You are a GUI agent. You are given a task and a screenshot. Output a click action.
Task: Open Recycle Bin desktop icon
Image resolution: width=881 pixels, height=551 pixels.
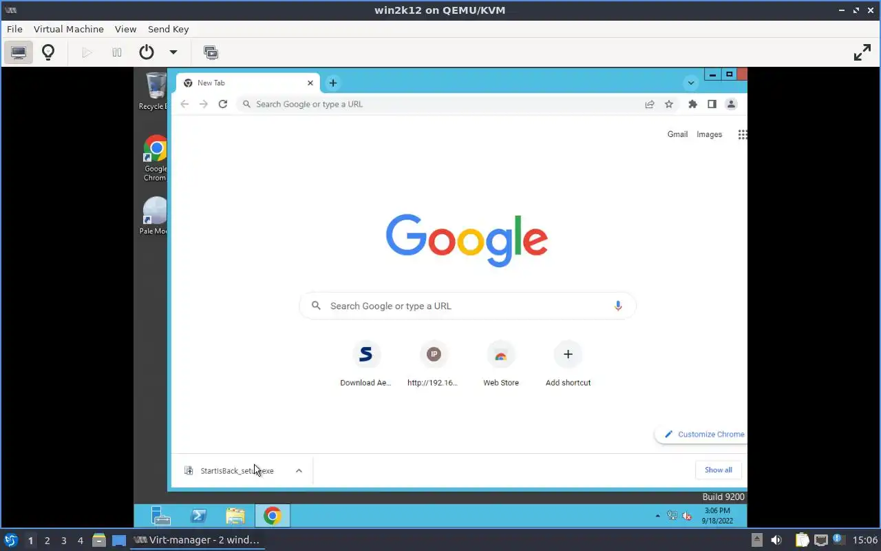coord(155,91)
